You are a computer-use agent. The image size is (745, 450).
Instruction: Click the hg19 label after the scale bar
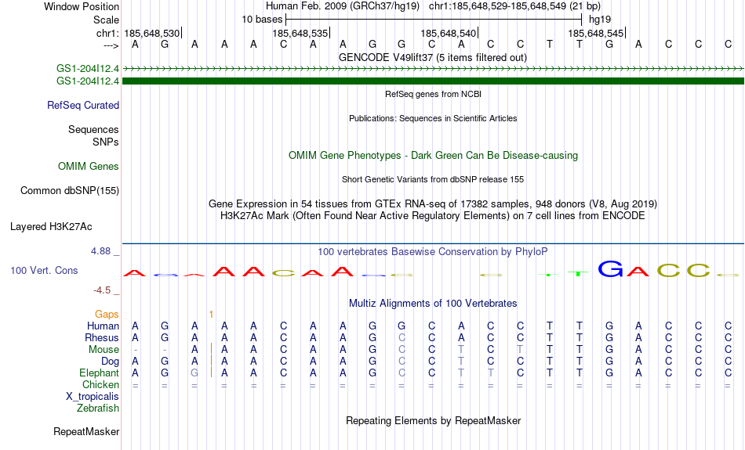click(600, 20)
